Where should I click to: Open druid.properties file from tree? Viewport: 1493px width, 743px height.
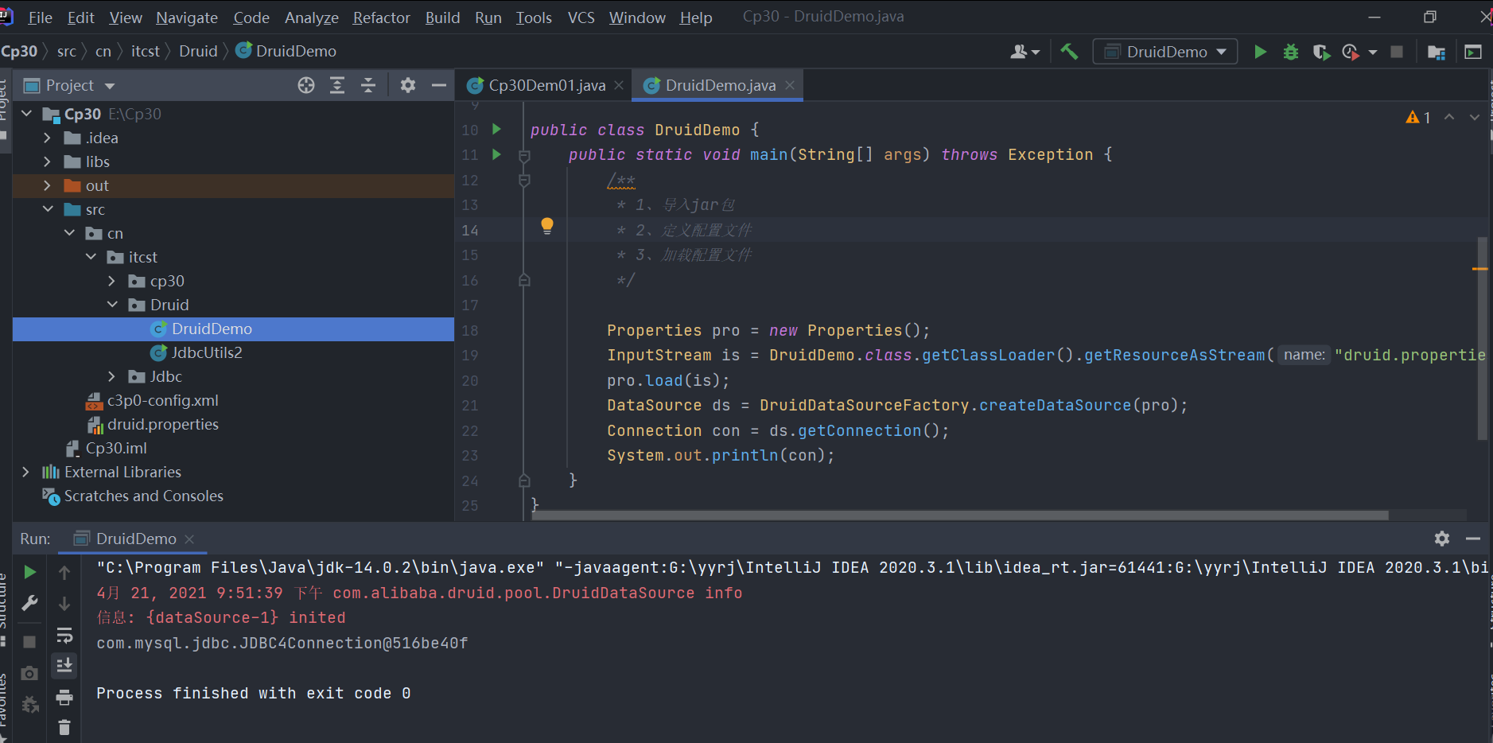pyautogui.click(x=162, y=424)
